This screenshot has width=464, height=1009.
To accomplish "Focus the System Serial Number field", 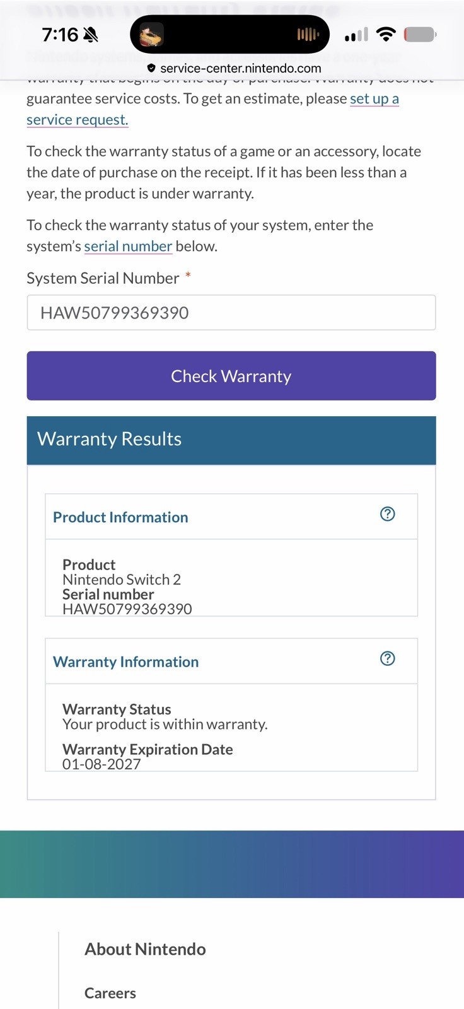I will (231, 313).
